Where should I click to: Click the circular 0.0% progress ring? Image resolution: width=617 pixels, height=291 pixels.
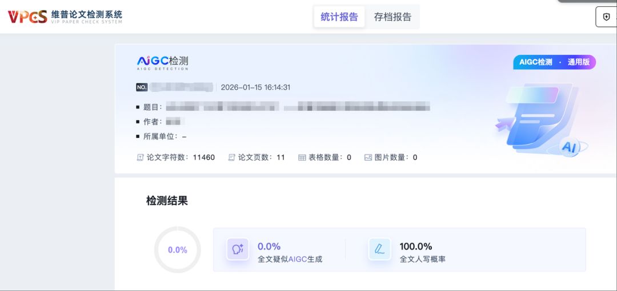coord(178,250)
